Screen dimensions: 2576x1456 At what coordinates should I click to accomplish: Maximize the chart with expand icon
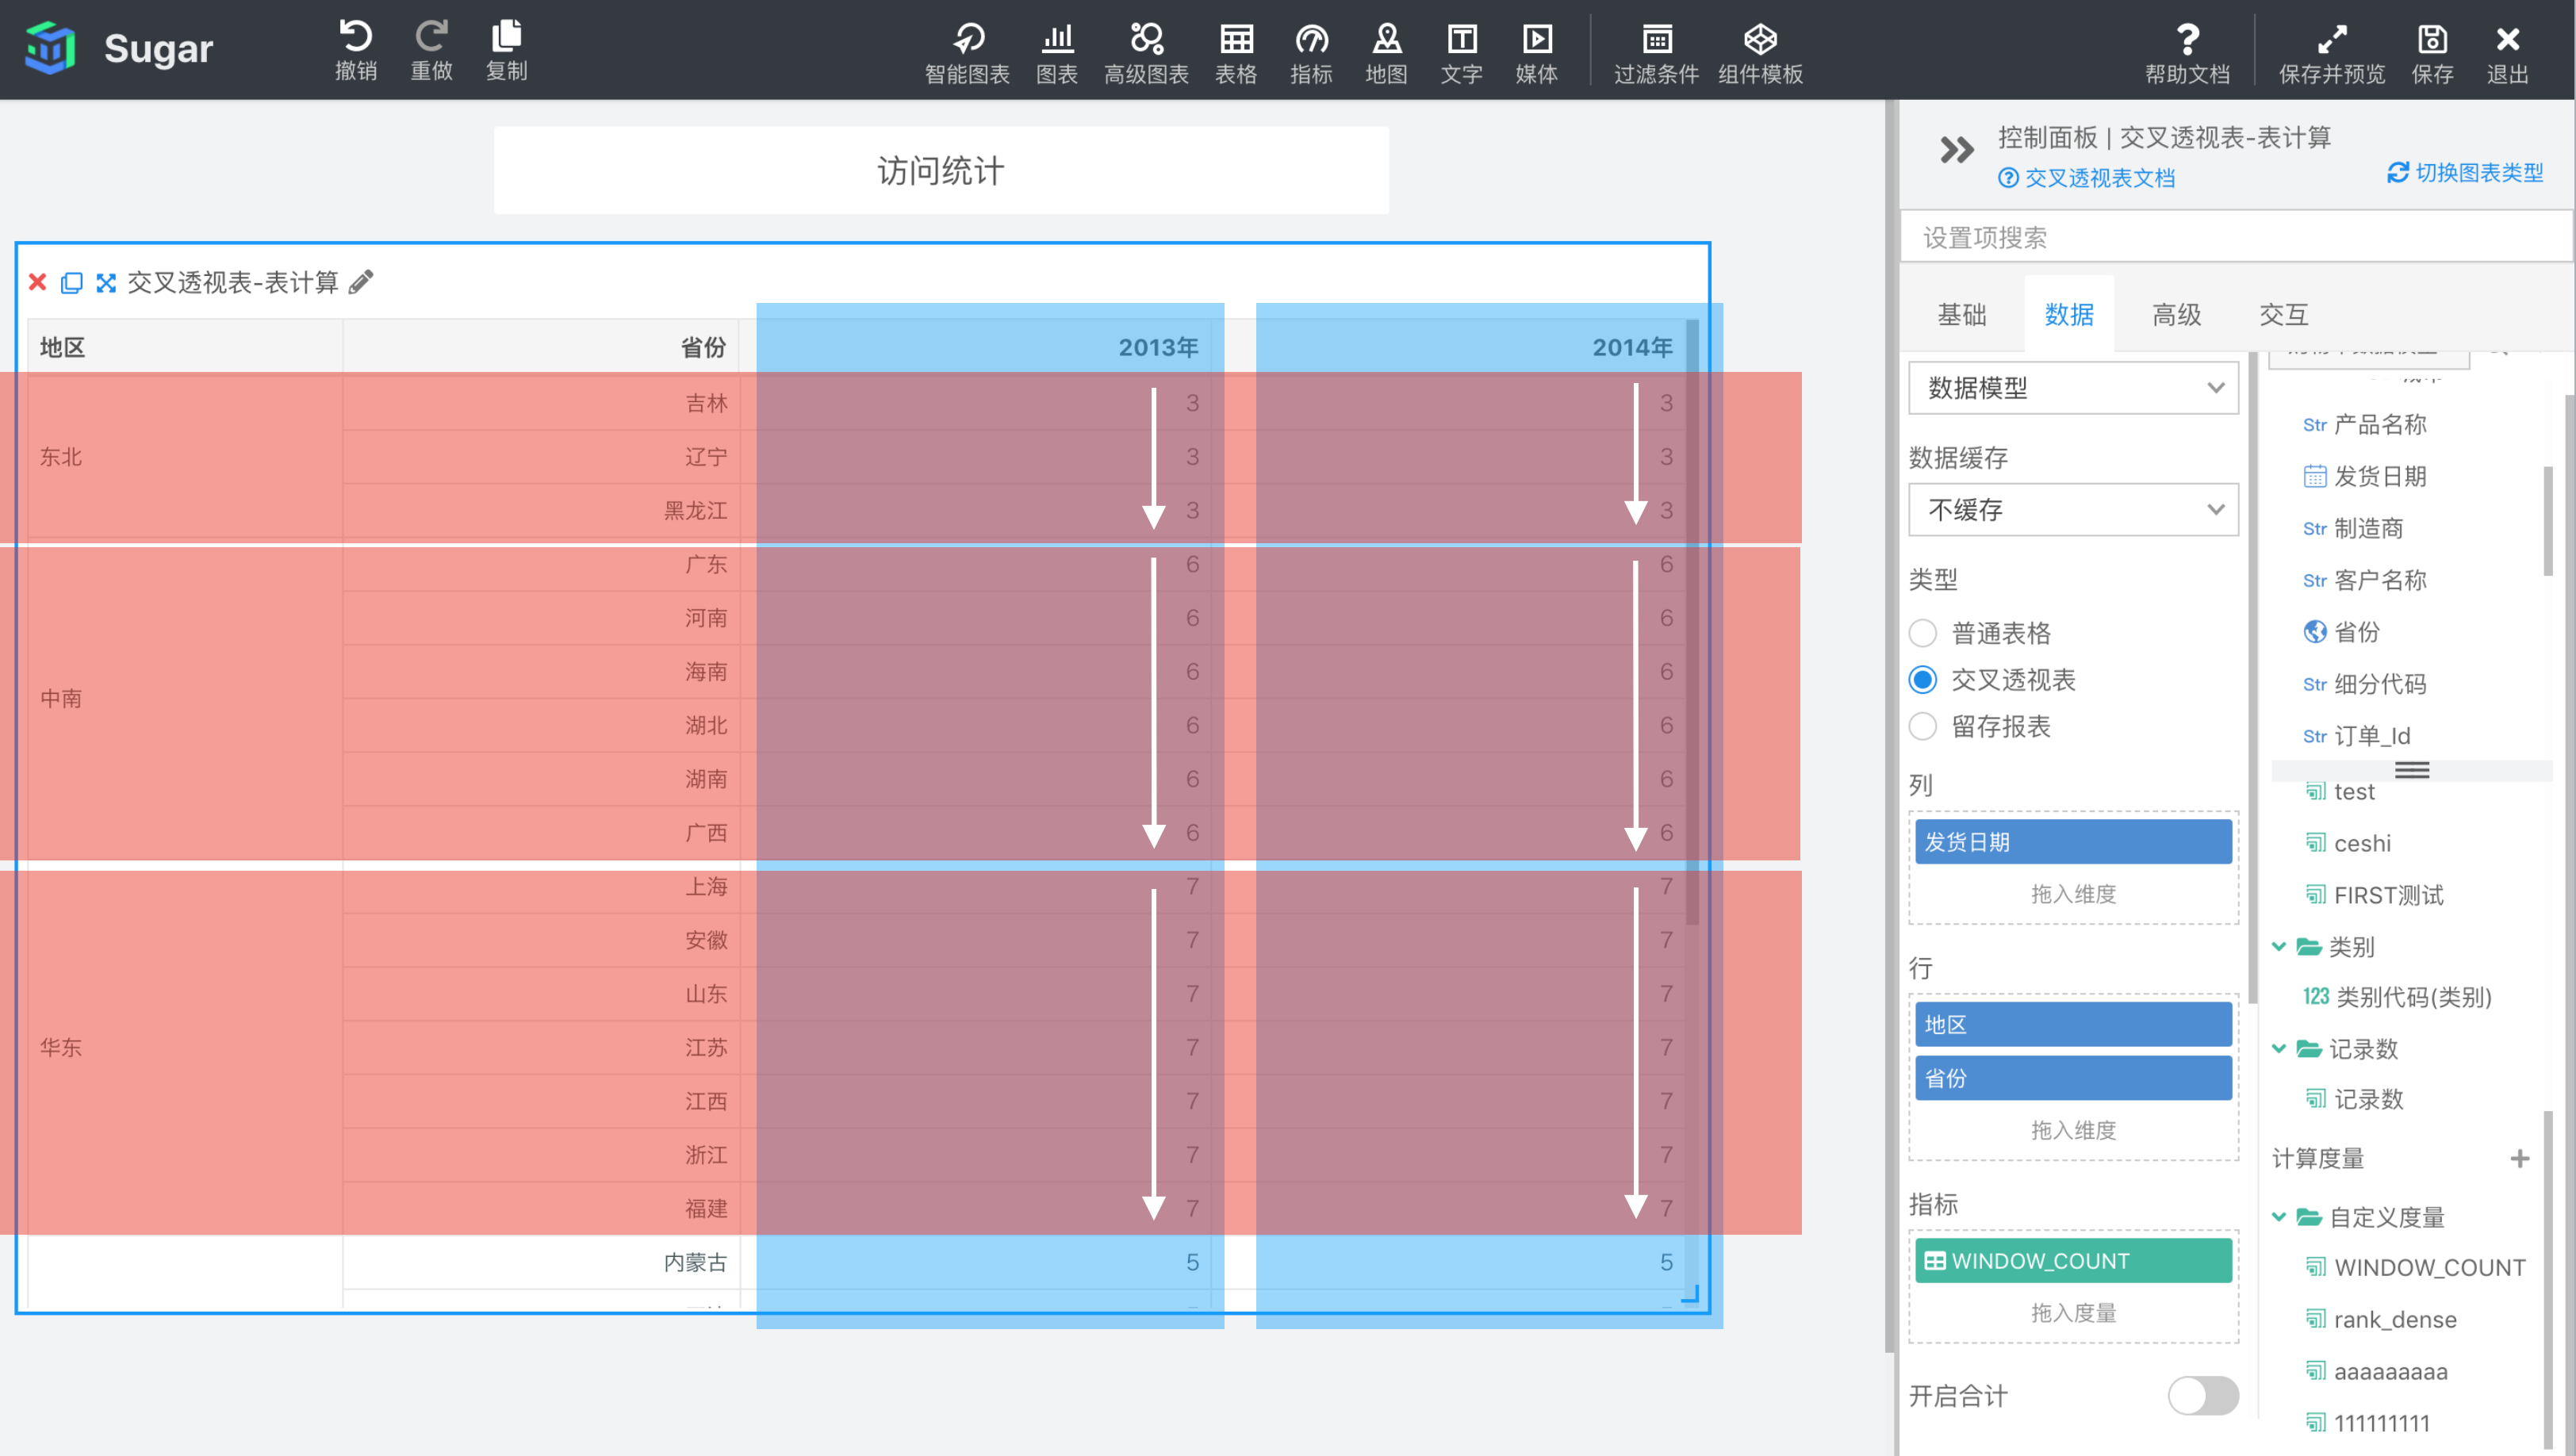click(106, 283)
